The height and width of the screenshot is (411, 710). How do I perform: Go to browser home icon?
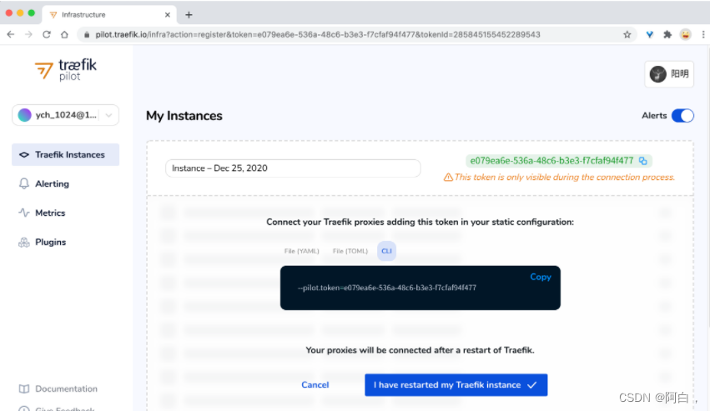coord(64,34)
